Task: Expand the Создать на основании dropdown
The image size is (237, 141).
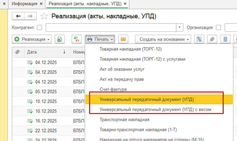Action: point(163,39)
